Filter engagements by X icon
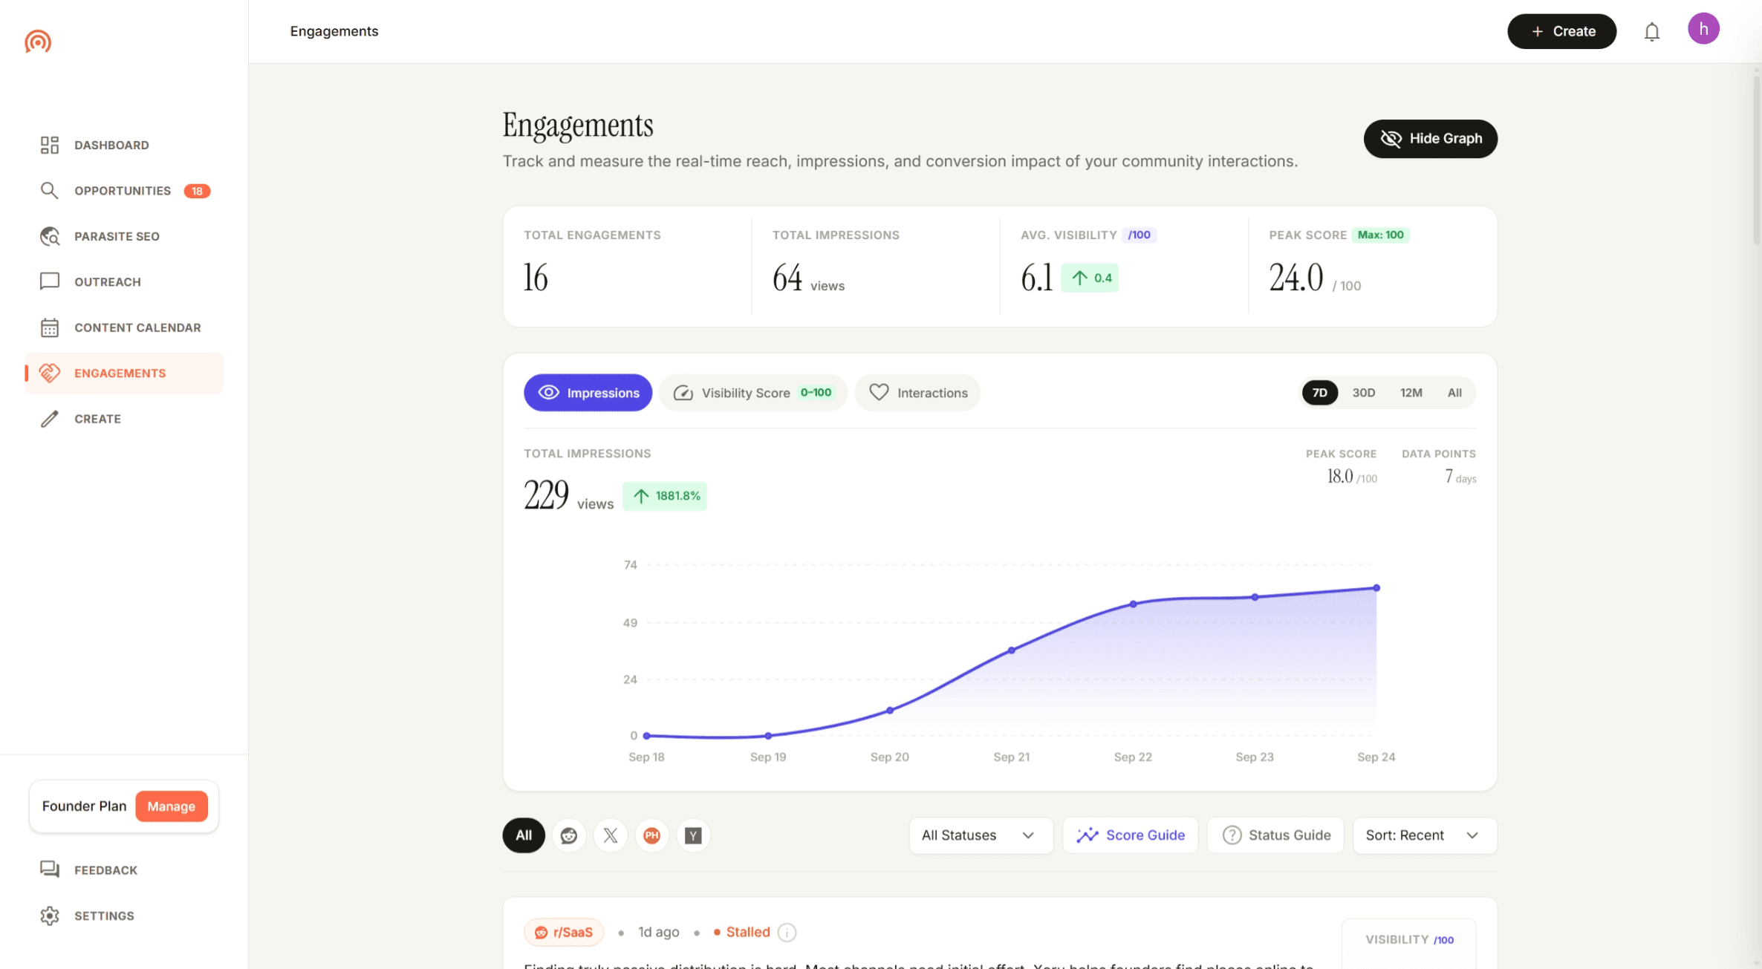Image resolution: width=1762 pixels, height=969 pixels. coord(611,835)
